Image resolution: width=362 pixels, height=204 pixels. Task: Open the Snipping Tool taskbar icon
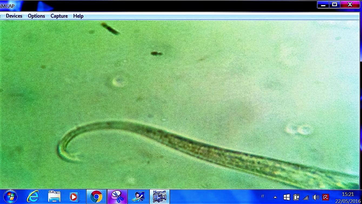tap(117, 197)
